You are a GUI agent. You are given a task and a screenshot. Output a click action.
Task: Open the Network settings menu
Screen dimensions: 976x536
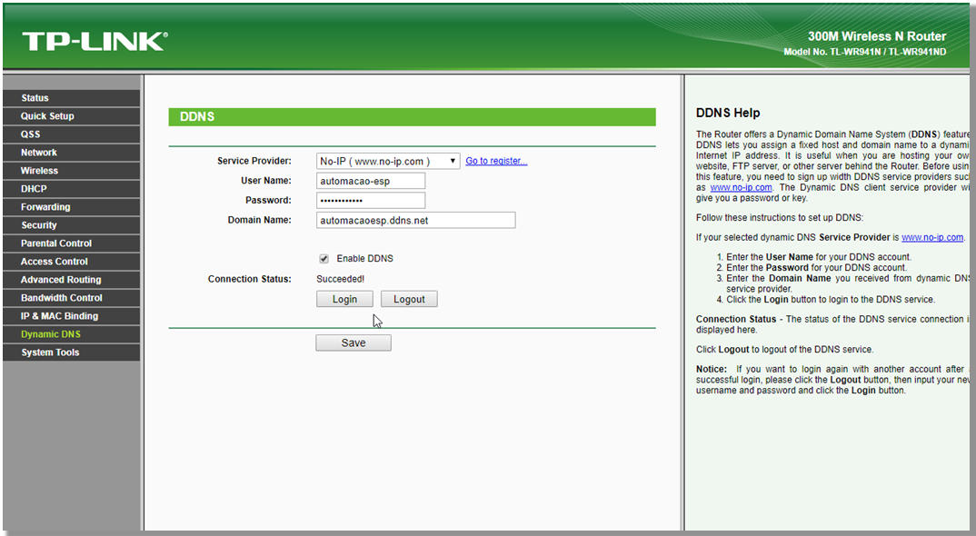[71, 152]
